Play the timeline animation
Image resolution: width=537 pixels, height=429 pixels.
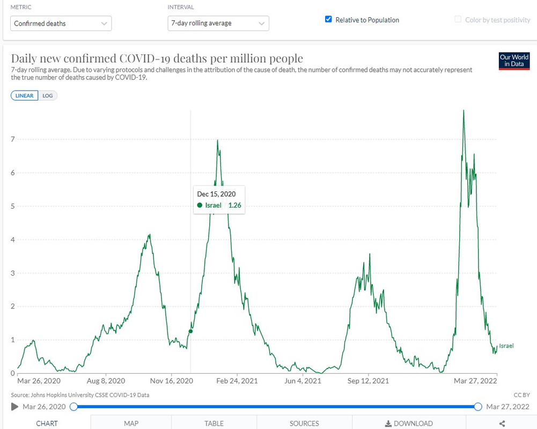pos(14,406)
